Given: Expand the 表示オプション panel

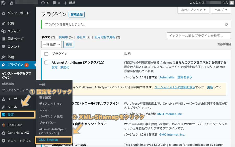Looking at the screenshot, I should pyautogui.click(x=193, y=10).
